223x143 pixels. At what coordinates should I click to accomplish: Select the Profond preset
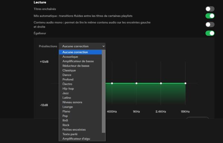(80, 79)
